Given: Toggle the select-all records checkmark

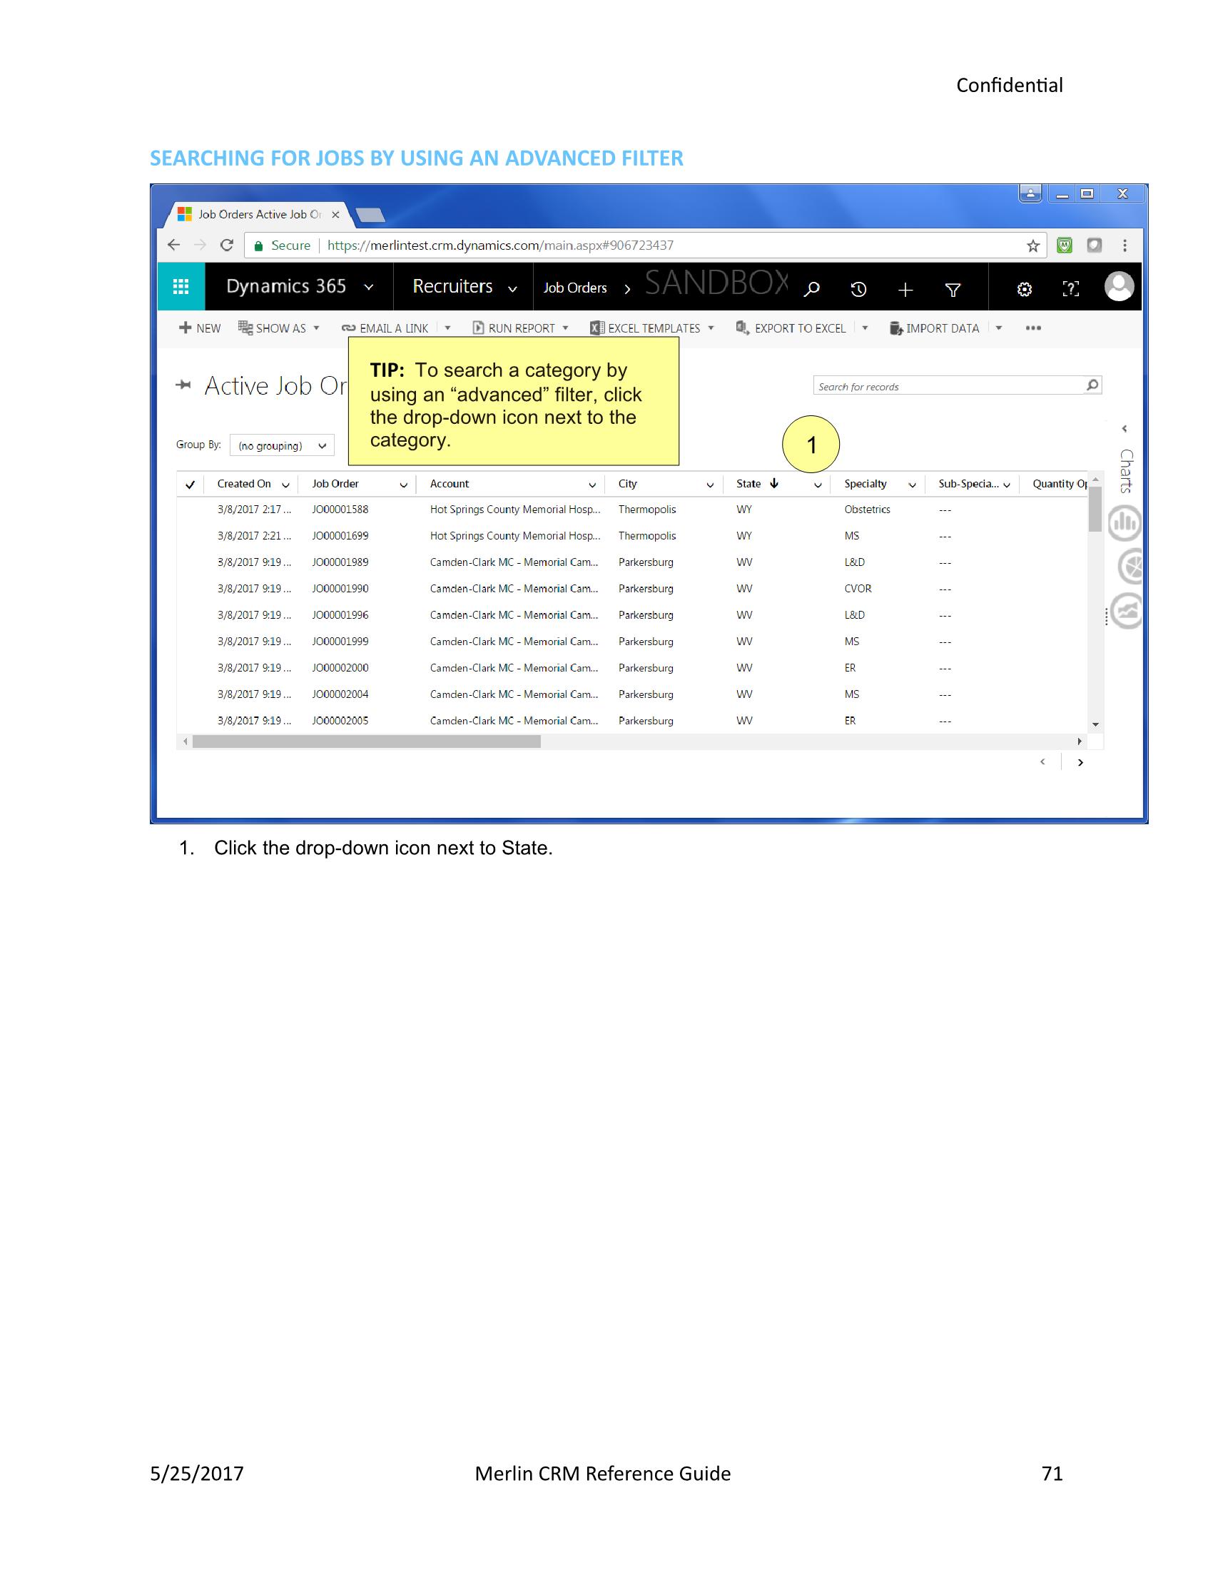Looking at the screenshot, I should coord(190,484).
